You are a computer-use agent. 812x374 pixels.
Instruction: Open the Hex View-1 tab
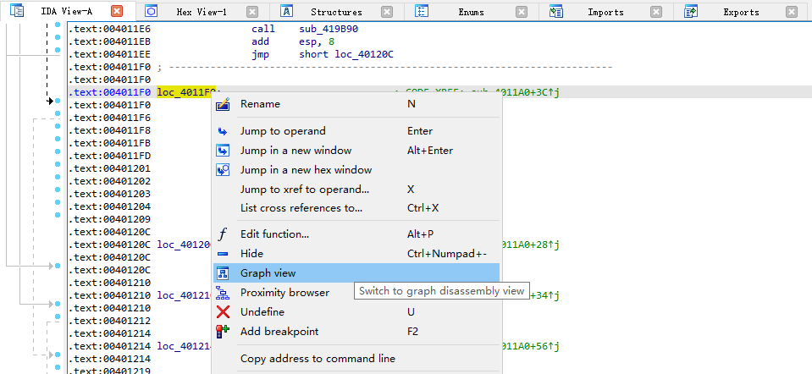(x=202, y=12)
